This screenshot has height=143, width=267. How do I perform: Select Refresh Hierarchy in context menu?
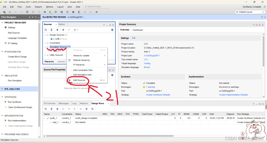pyautogui.click(x=87, y=60)
